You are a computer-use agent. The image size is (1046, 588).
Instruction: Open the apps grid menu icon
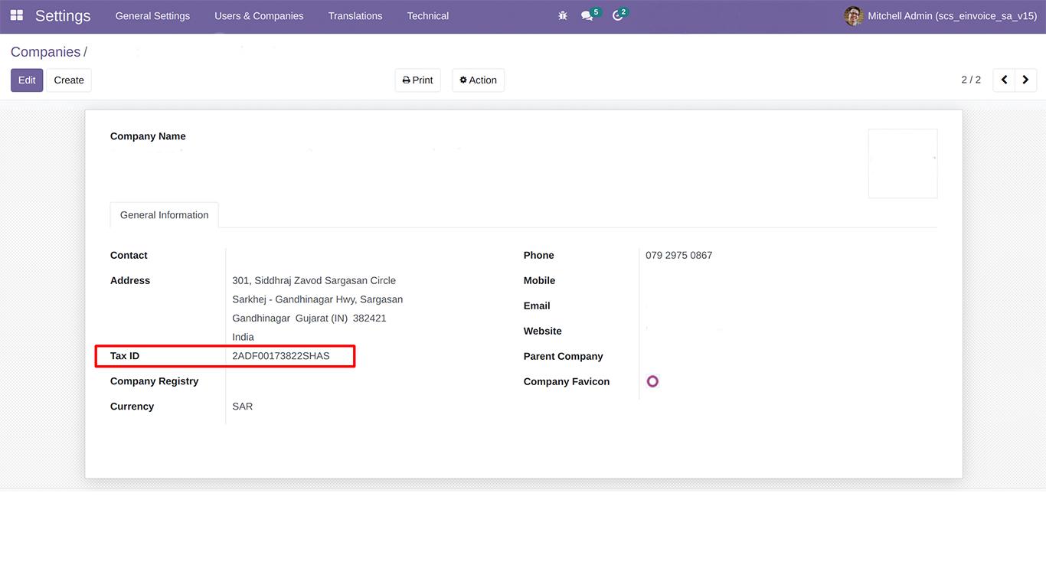tap(16, 15)
